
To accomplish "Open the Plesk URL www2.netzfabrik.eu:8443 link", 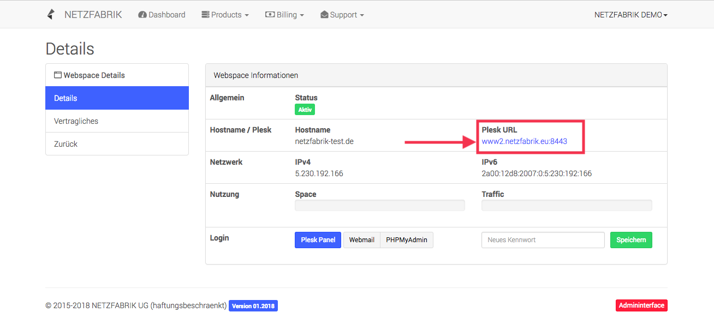I will (x=525, y=141).
